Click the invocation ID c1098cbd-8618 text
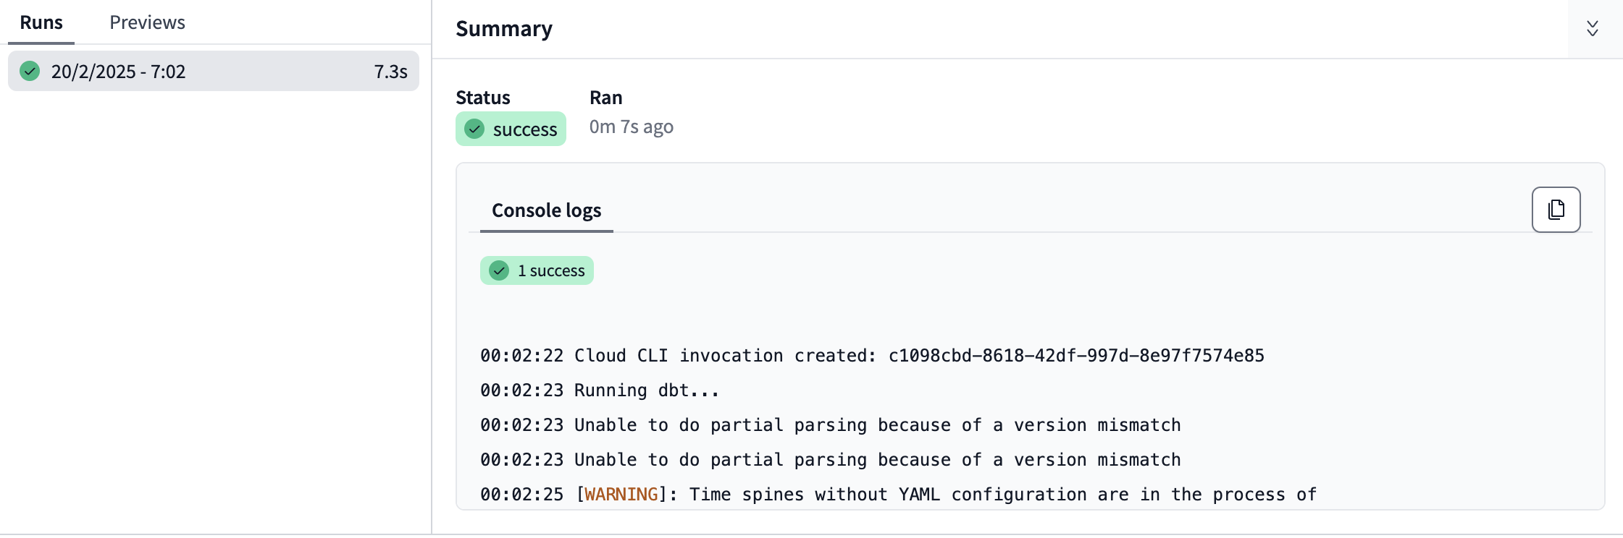The width and height of the screenshot is (1623, 538). click(1075, 356)
